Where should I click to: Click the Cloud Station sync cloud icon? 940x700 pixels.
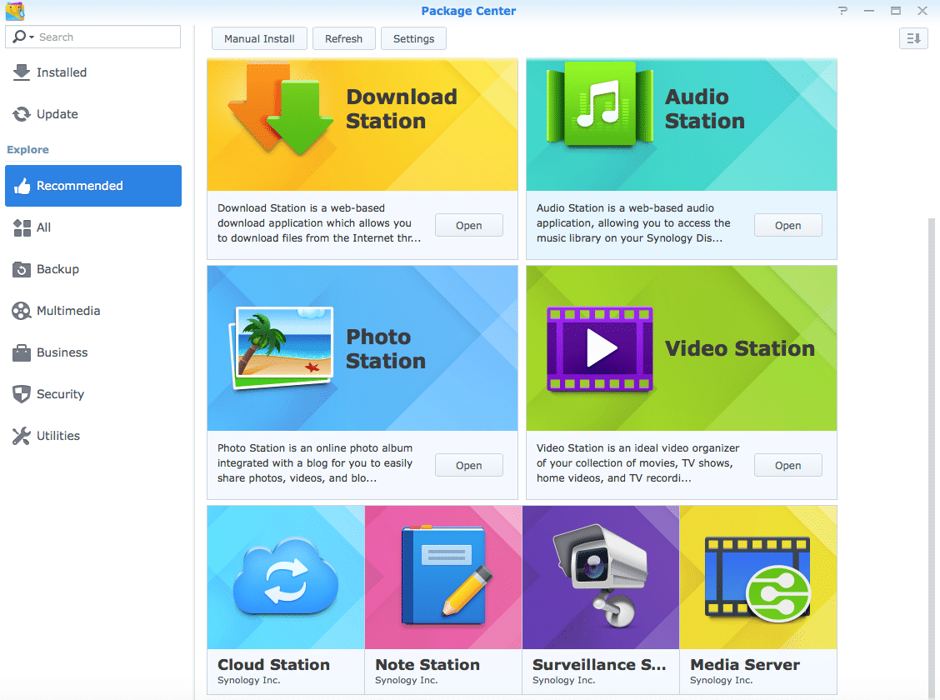(x=286, y=577)
